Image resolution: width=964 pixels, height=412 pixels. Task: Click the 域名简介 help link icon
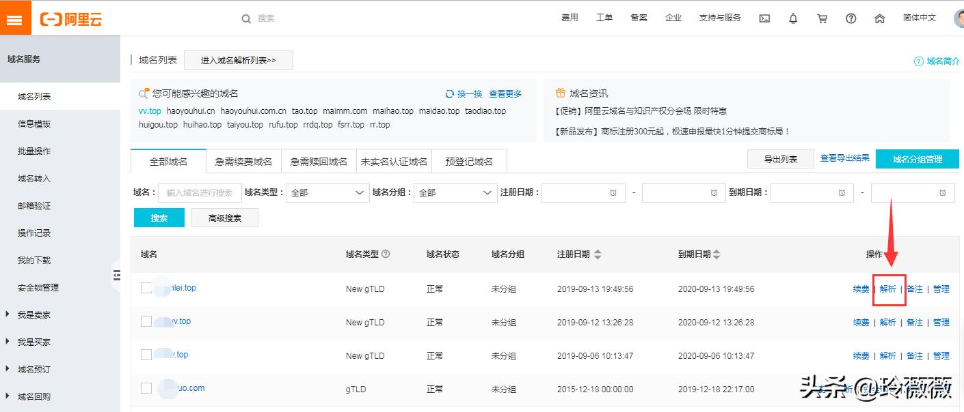918,61
